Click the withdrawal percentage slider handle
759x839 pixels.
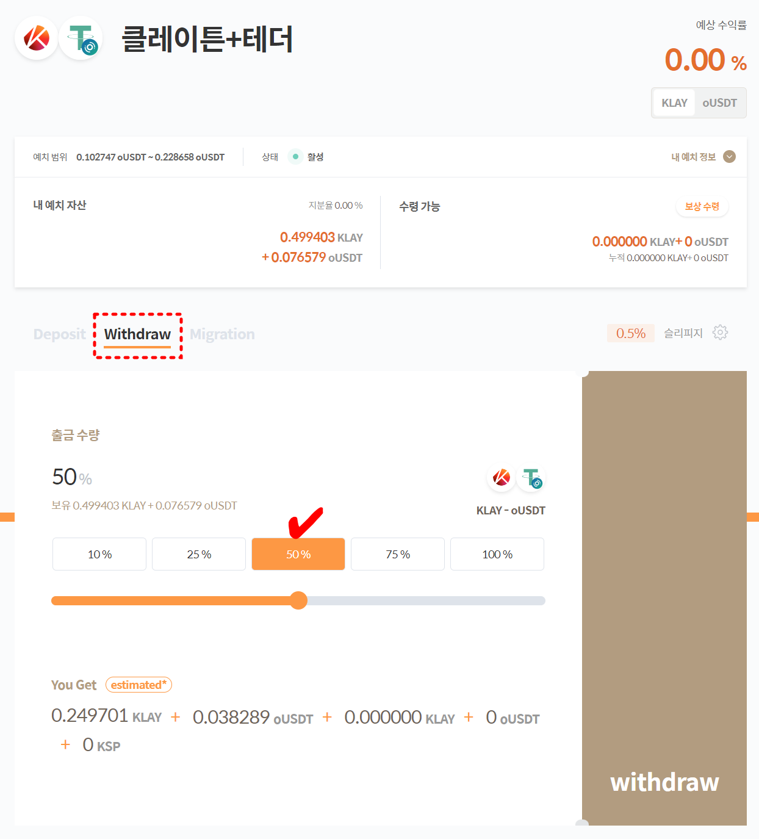[298, 600]
